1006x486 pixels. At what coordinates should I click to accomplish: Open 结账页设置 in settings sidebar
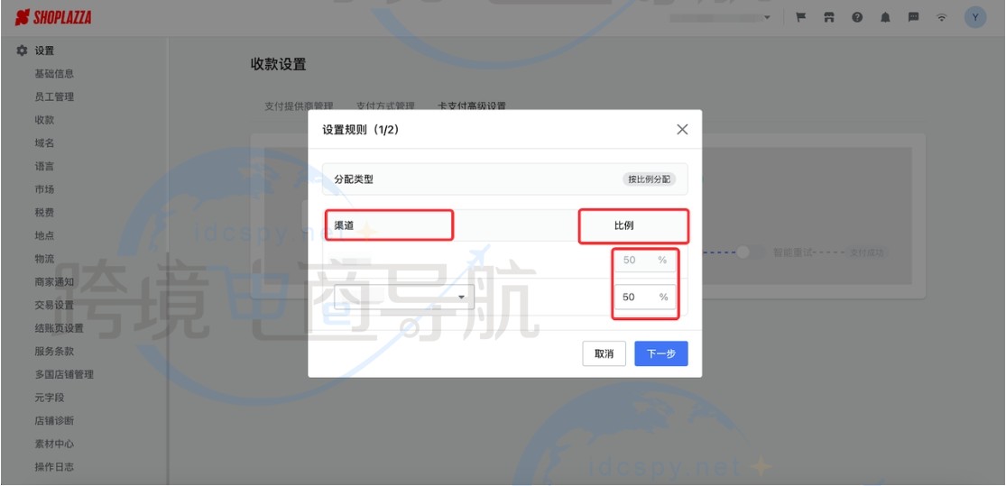[x=59, y=328]
